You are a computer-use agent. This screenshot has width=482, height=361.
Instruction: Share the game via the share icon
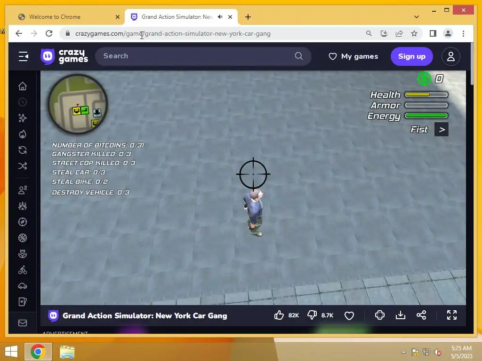click(x=421, y=315)
